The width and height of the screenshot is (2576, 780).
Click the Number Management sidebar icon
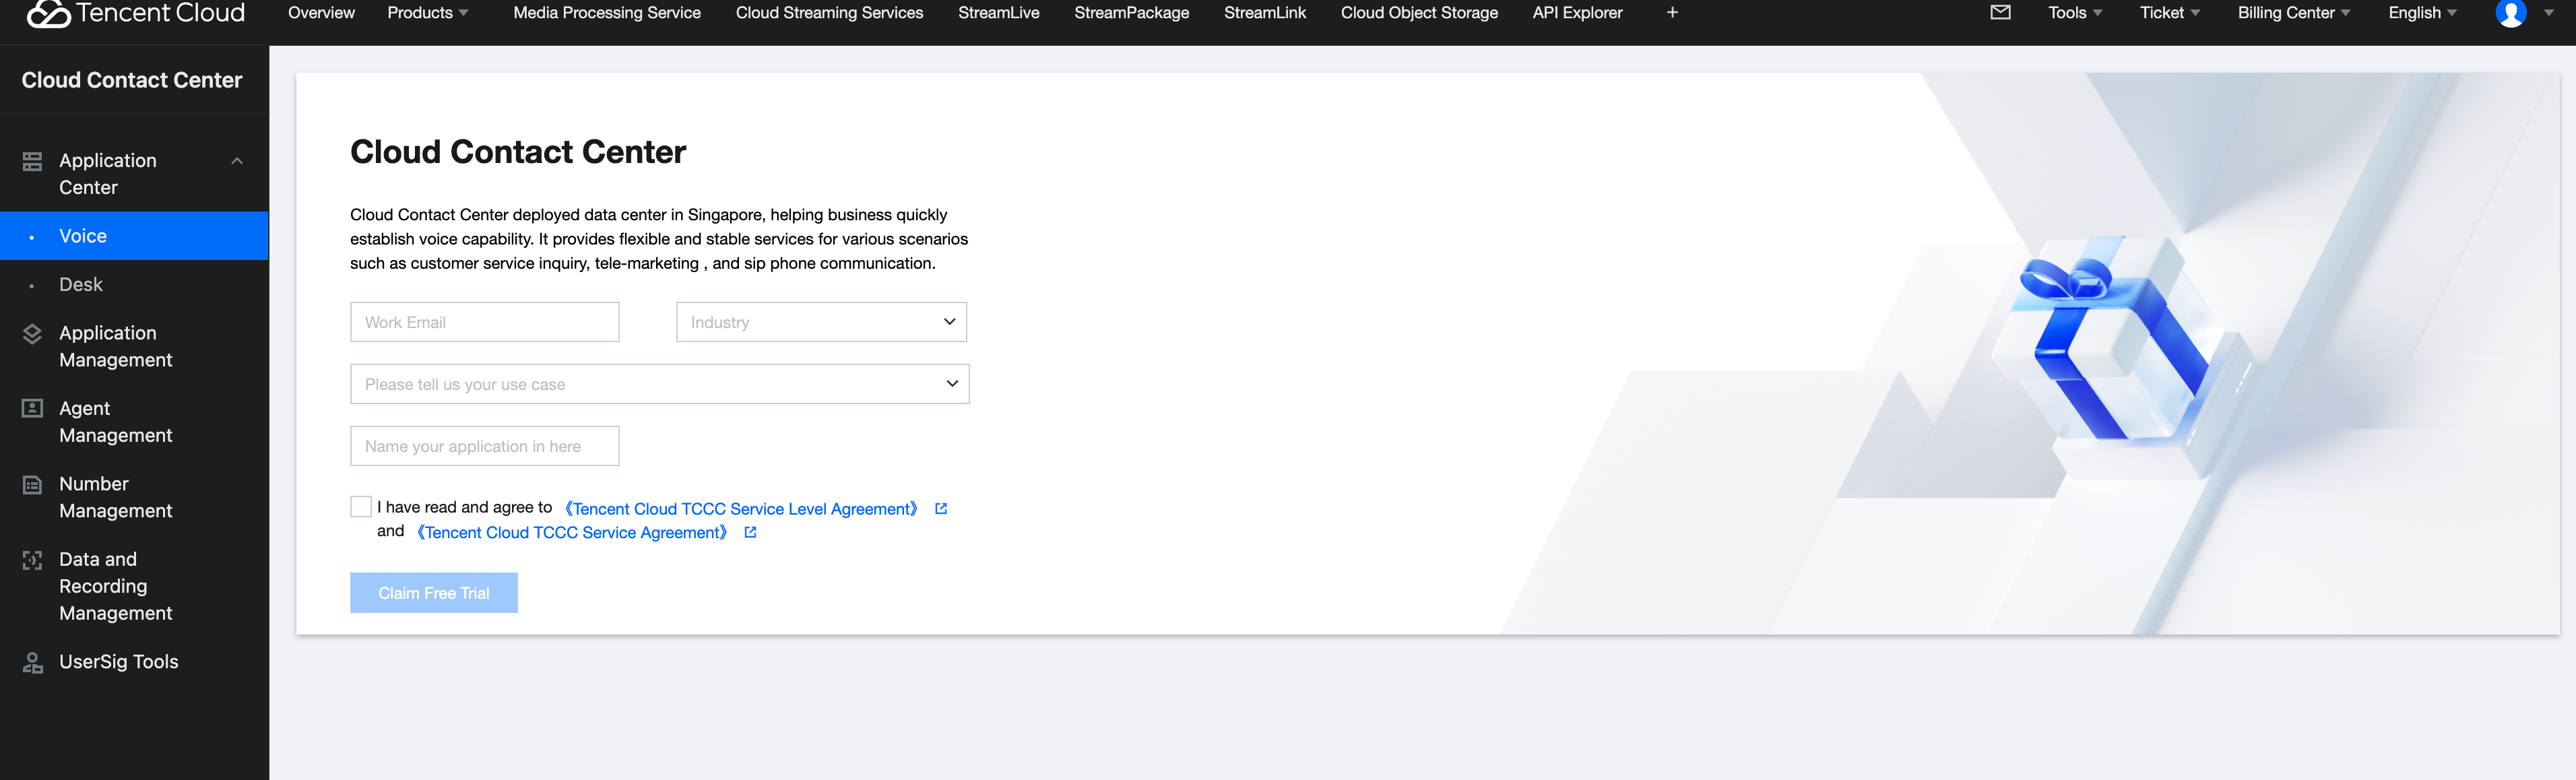pyautogui.click(x=32, y=485)
